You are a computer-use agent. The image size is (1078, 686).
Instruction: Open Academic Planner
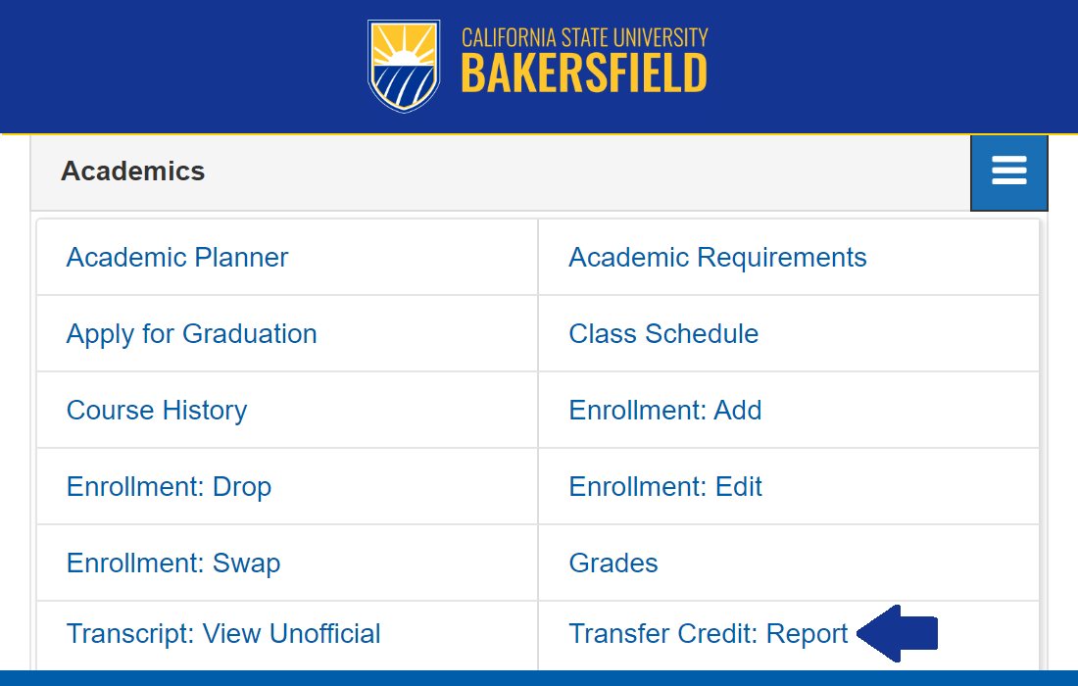(176, 257)
